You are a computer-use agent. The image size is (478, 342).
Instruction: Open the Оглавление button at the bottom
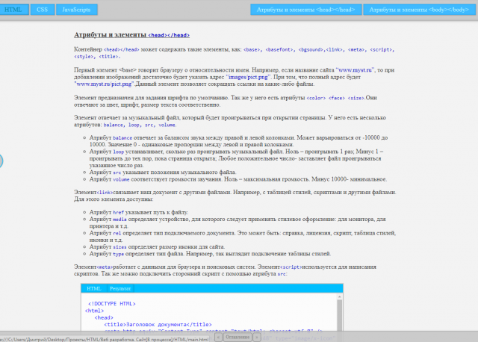[x=238, y=337]
